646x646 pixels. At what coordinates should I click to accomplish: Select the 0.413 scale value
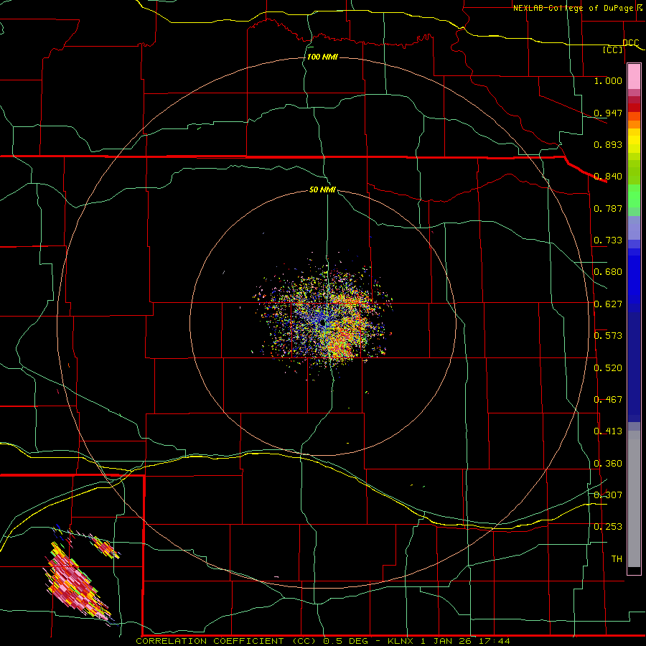pyautogui.click(x=608, y=431)
